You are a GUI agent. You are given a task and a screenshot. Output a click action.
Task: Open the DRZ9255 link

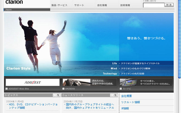[x=70, y=89]
